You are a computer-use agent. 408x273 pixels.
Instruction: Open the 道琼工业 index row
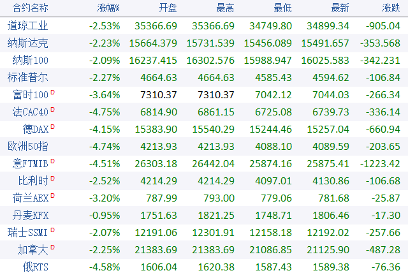tap(28, 26)
